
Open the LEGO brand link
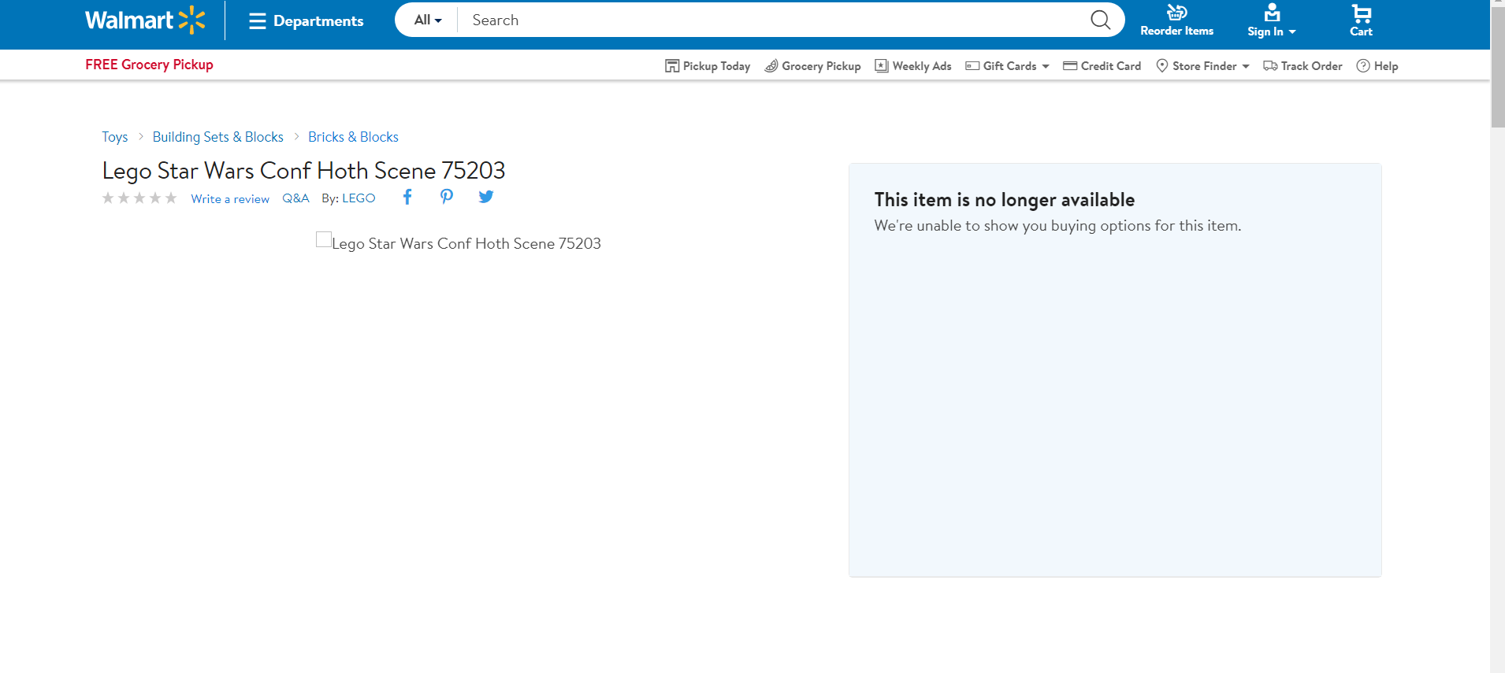point(359,198)
